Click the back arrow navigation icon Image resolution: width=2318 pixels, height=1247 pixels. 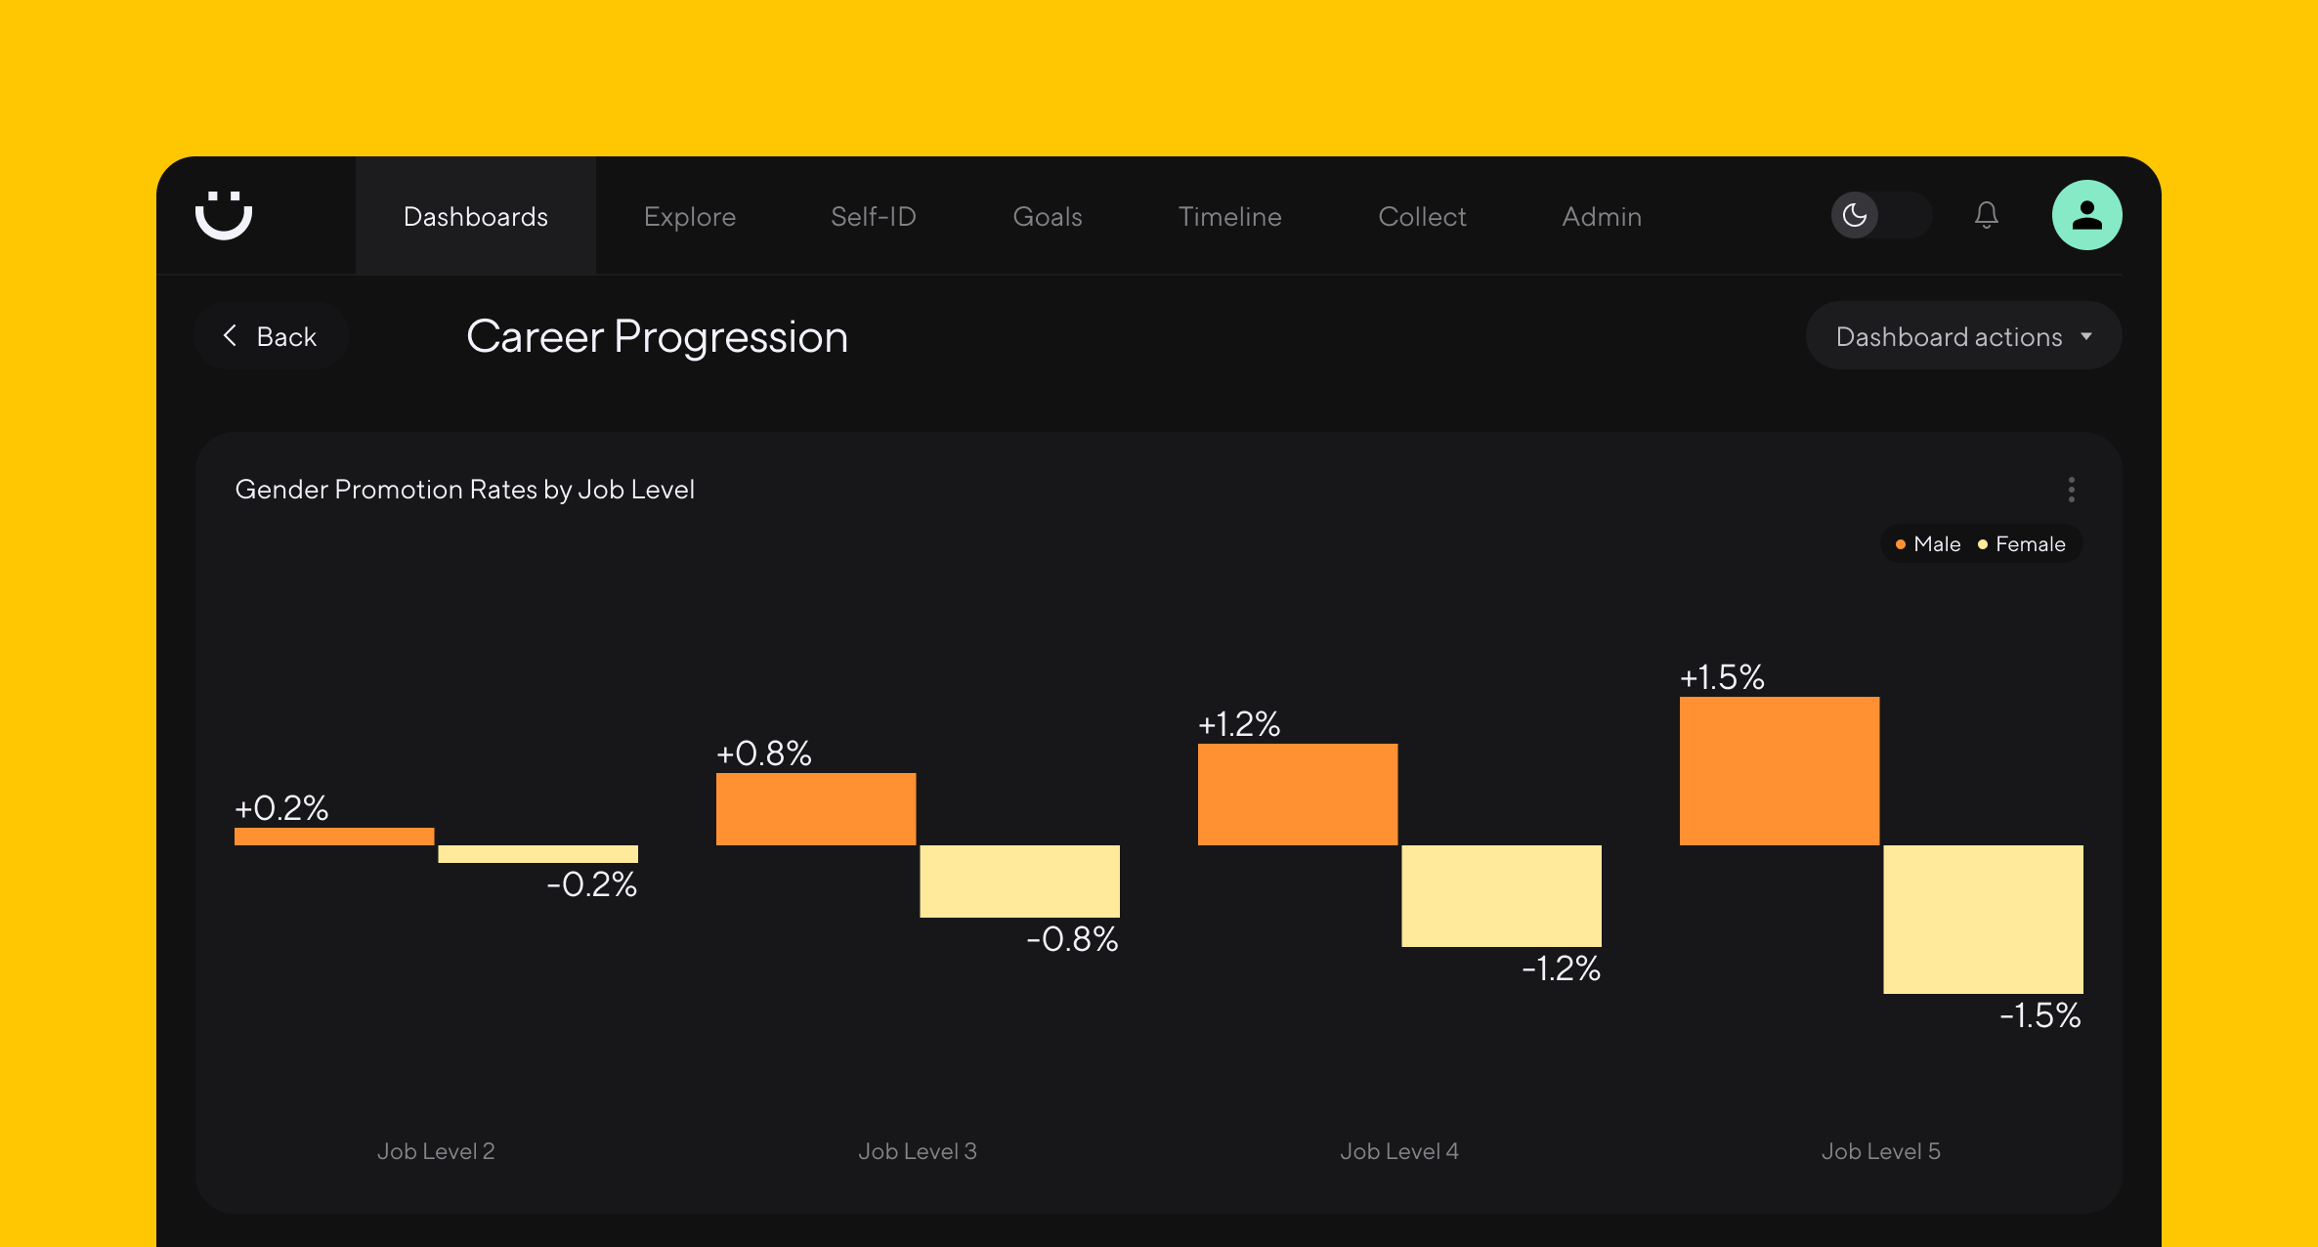tap(232, 336)
